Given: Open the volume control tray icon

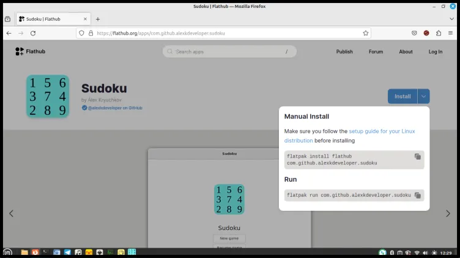Looking at the screenshot, I should tap(425, 252).
